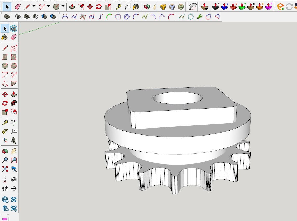This screenshot has width=297, height=221.
Task: Click the pink color swatch at bottom-left
Action: pos(5,219)
